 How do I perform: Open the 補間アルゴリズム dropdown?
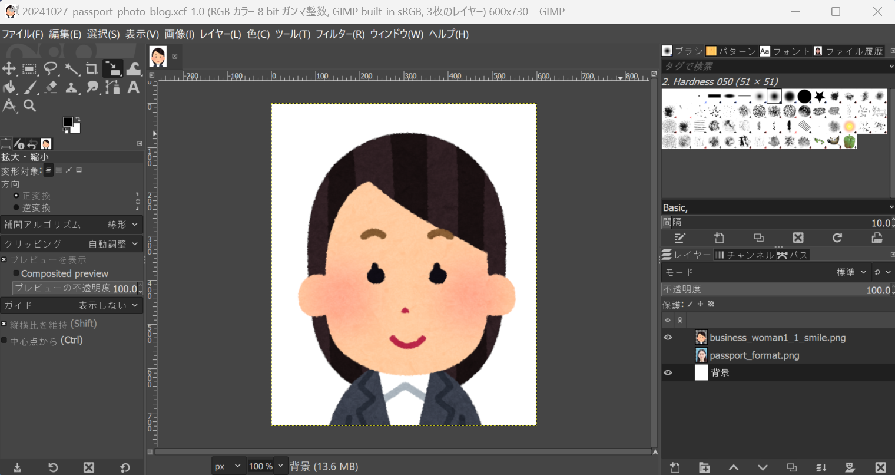click(x=71, y=225)
